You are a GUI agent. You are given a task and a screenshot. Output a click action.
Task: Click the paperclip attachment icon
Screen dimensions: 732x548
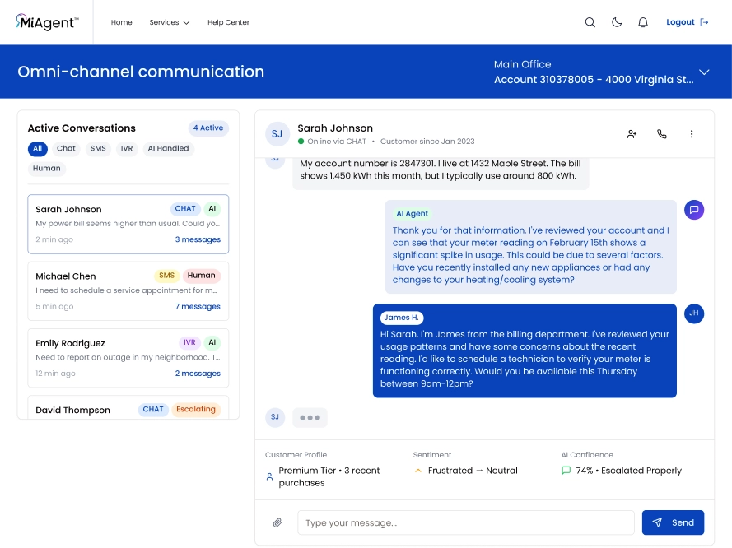point(278,522)
